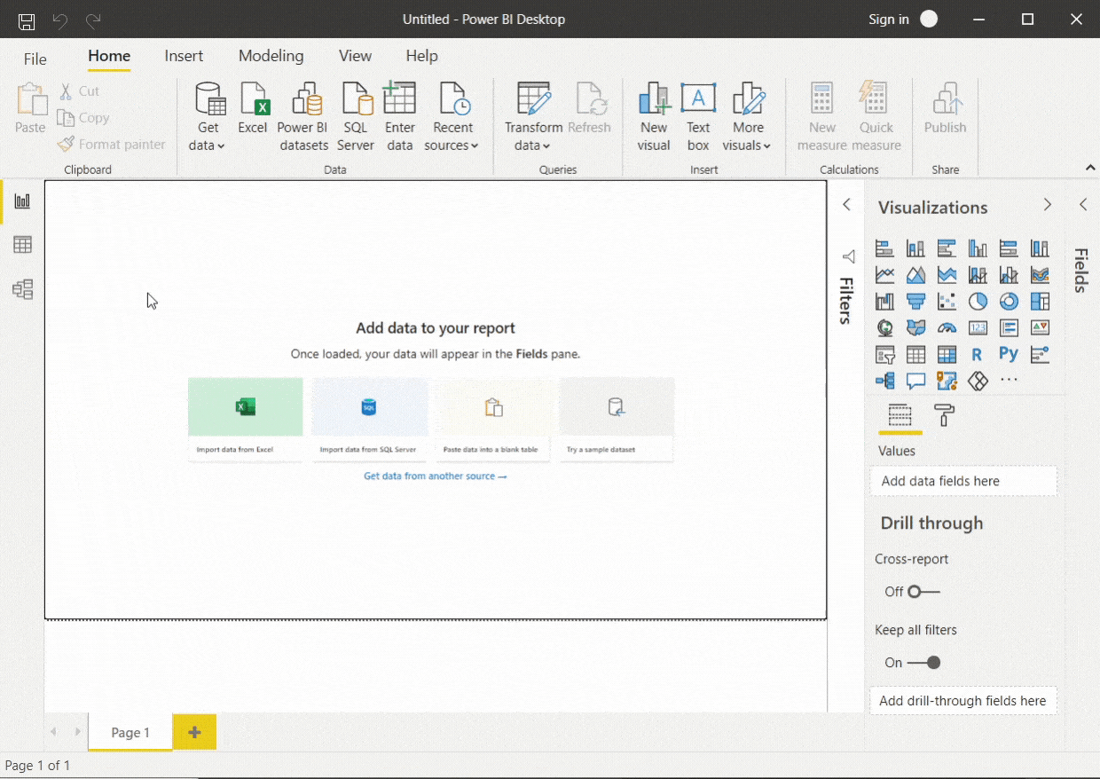1100x779 pixels.
Task: Switch to the View ribbon tab
Action: tap(355, 56)
